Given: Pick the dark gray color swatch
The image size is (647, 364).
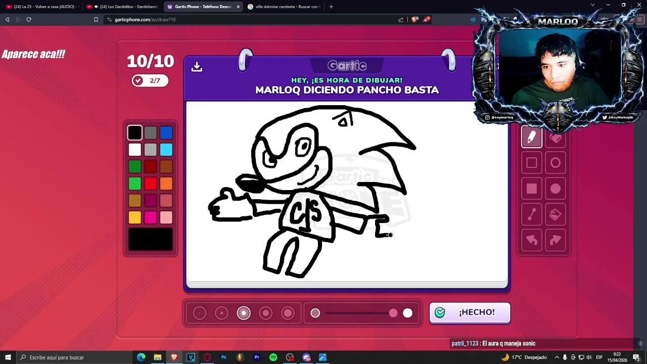Looking at the screenshot, I should coord(151,132).
